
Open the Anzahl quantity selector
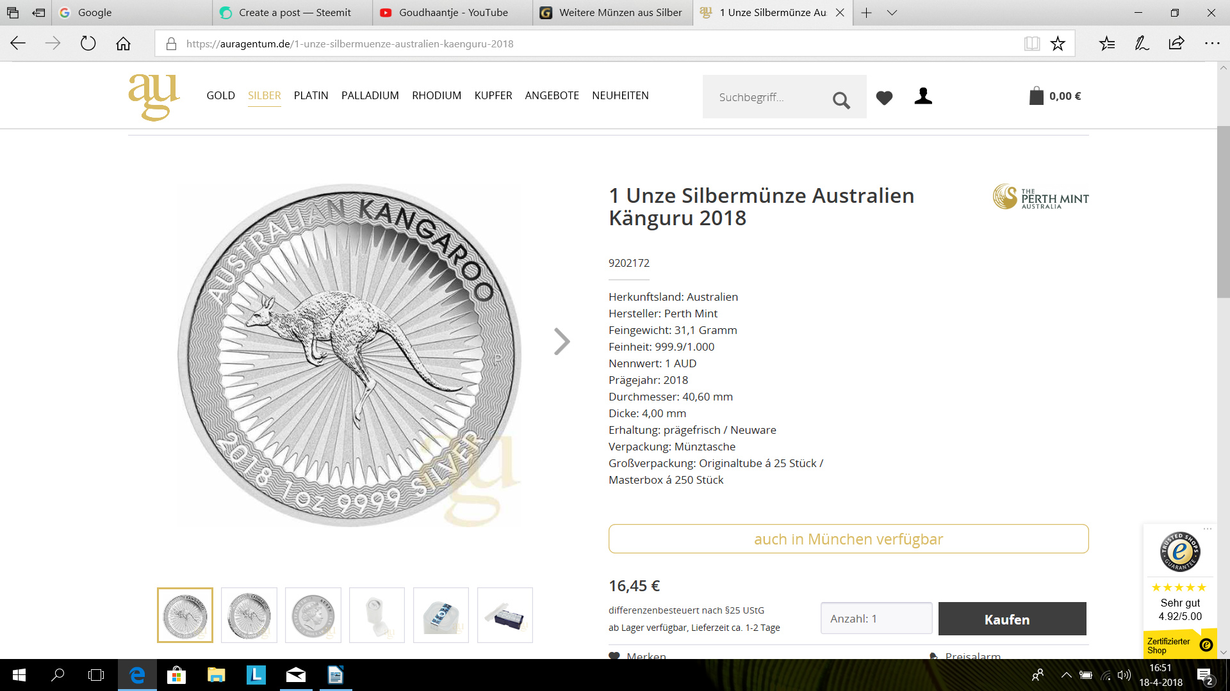click(876, 619)
